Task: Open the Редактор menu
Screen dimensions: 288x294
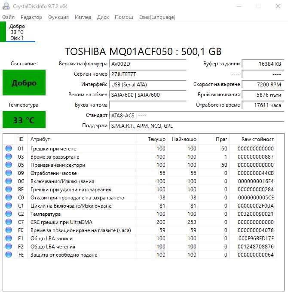Action: (x=31, y=17)
